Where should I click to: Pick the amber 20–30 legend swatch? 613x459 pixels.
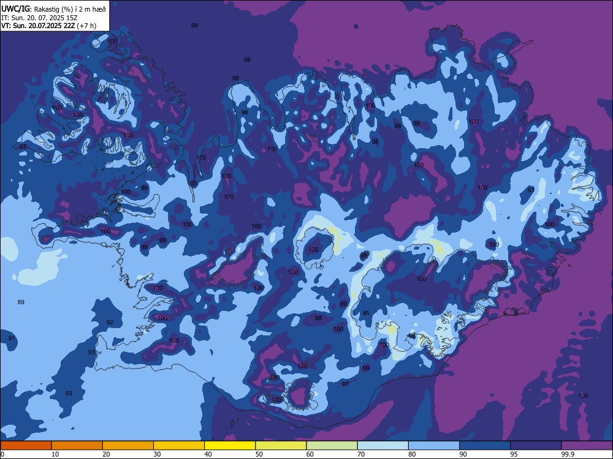coord(128,446)
